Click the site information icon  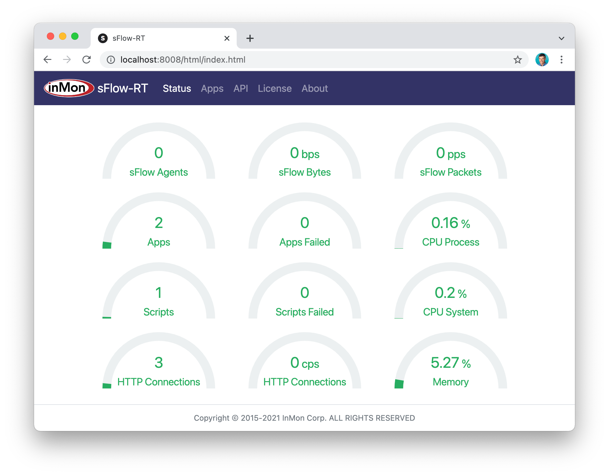point(111,60)
